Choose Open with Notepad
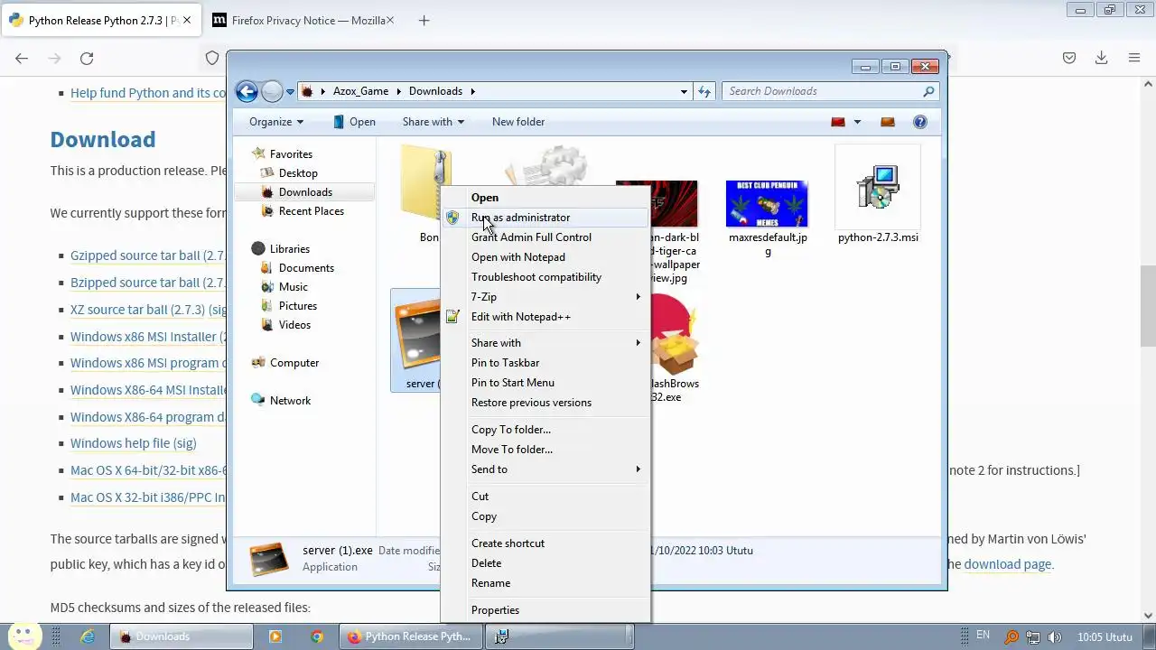 click(x=545, y=257)
